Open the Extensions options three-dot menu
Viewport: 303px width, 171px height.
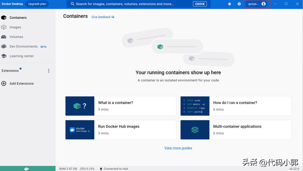coord(49,71)
